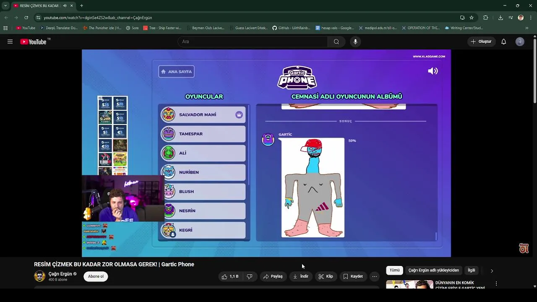
Task: Click the streamer webcam overlay
Action: 123,198
